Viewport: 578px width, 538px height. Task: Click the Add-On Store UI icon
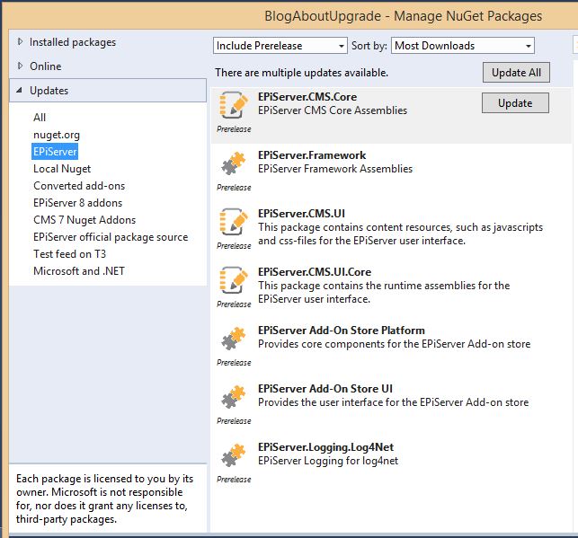(234, 397)
